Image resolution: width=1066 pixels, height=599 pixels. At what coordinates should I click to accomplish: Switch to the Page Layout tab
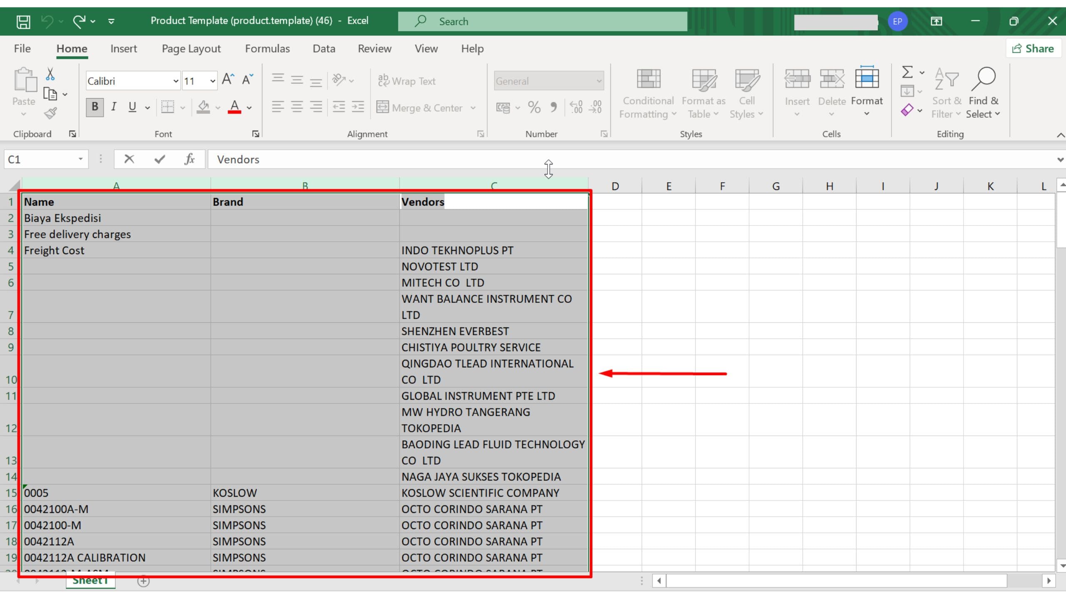tap(191, 49)
